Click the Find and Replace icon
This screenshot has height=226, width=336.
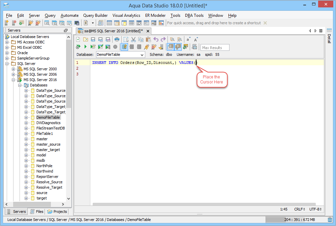point(180,39)
